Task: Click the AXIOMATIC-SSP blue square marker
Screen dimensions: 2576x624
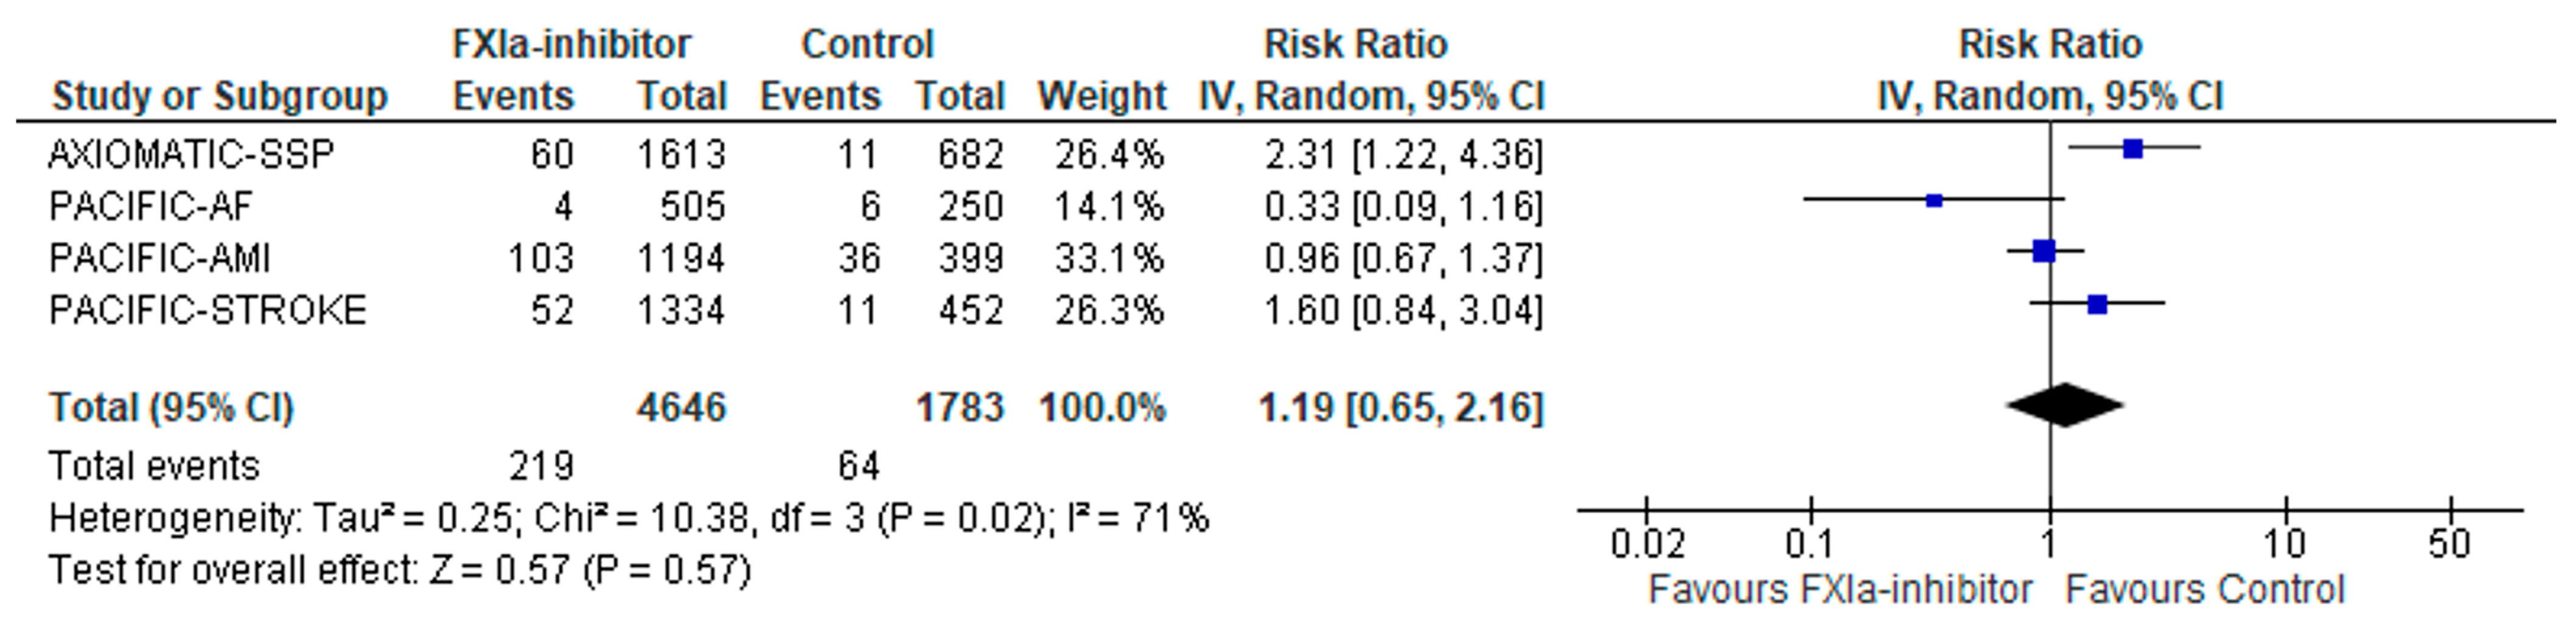Action: 2133,149
